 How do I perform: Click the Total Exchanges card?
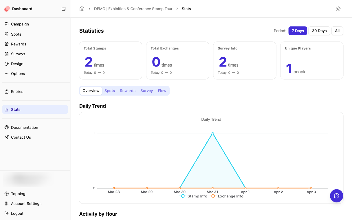pyautogui.click(x=178, y=60)
